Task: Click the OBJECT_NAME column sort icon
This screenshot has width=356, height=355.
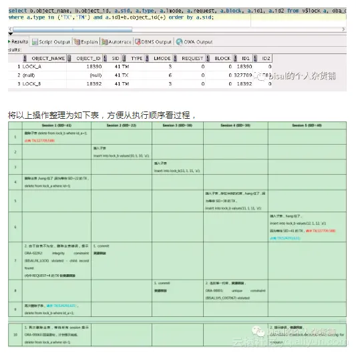Action: pyautogui.click(x=25, y=58)
